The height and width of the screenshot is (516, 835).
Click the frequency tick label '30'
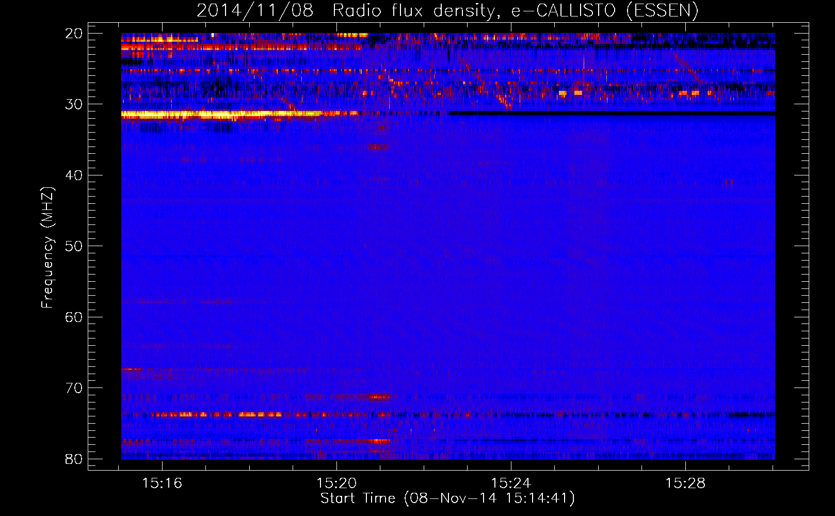[74, 104]
